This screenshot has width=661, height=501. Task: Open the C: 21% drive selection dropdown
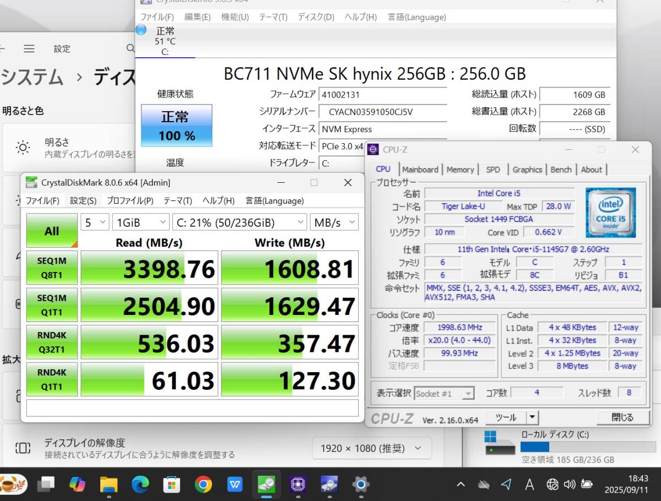[x=239, y=222]
